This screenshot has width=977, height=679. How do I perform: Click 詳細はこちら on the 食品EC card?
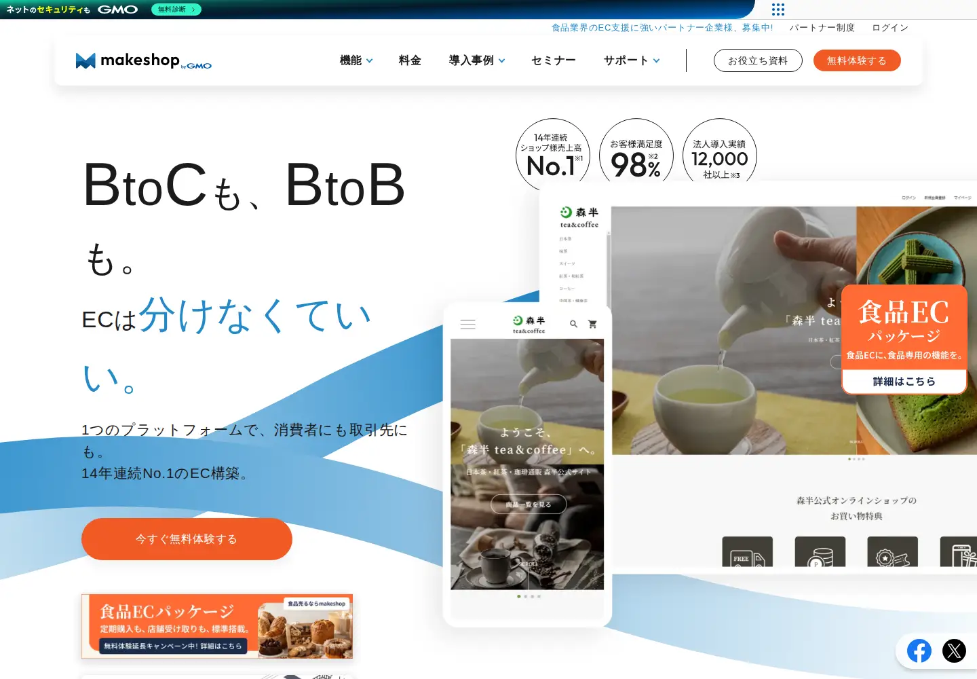[904, 382]
